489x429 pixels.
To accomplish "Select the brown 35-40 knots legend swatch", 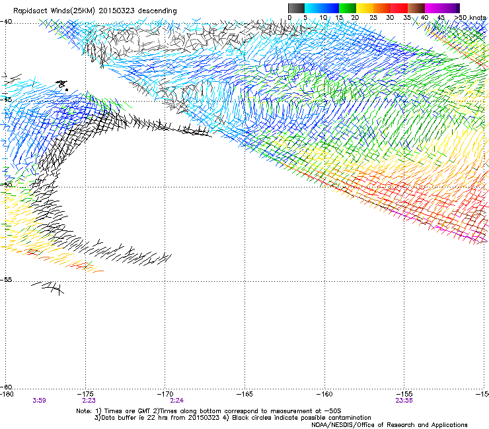I will 416,8.
